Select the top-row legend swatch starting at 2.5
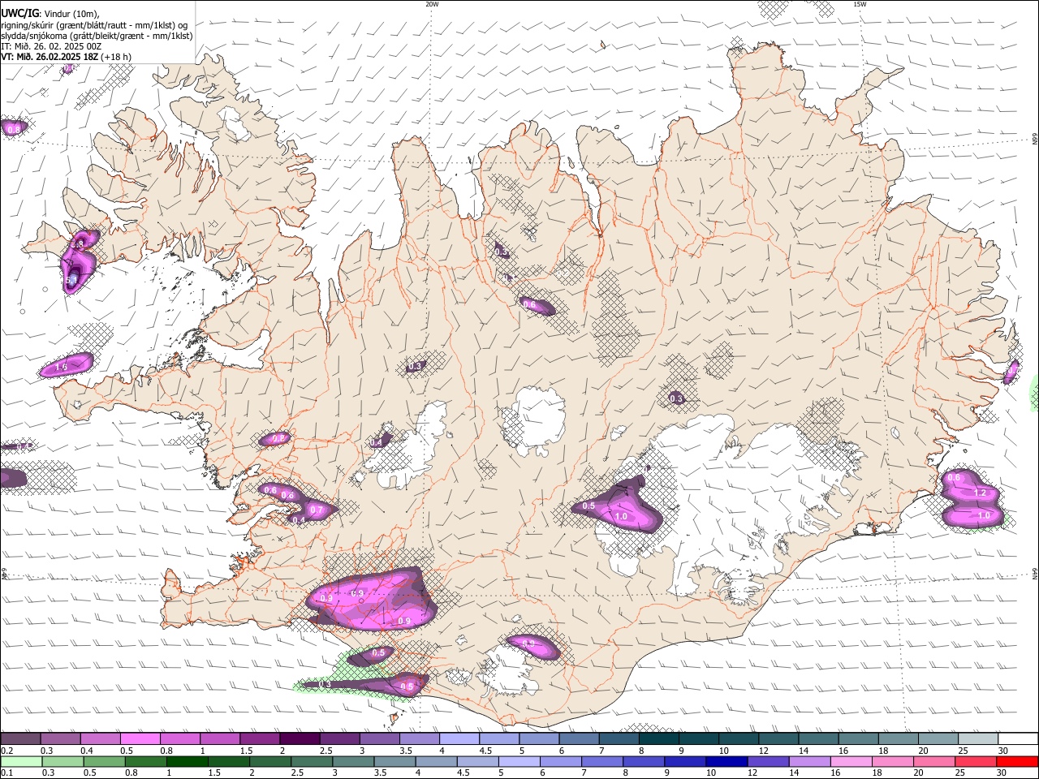 339,739
